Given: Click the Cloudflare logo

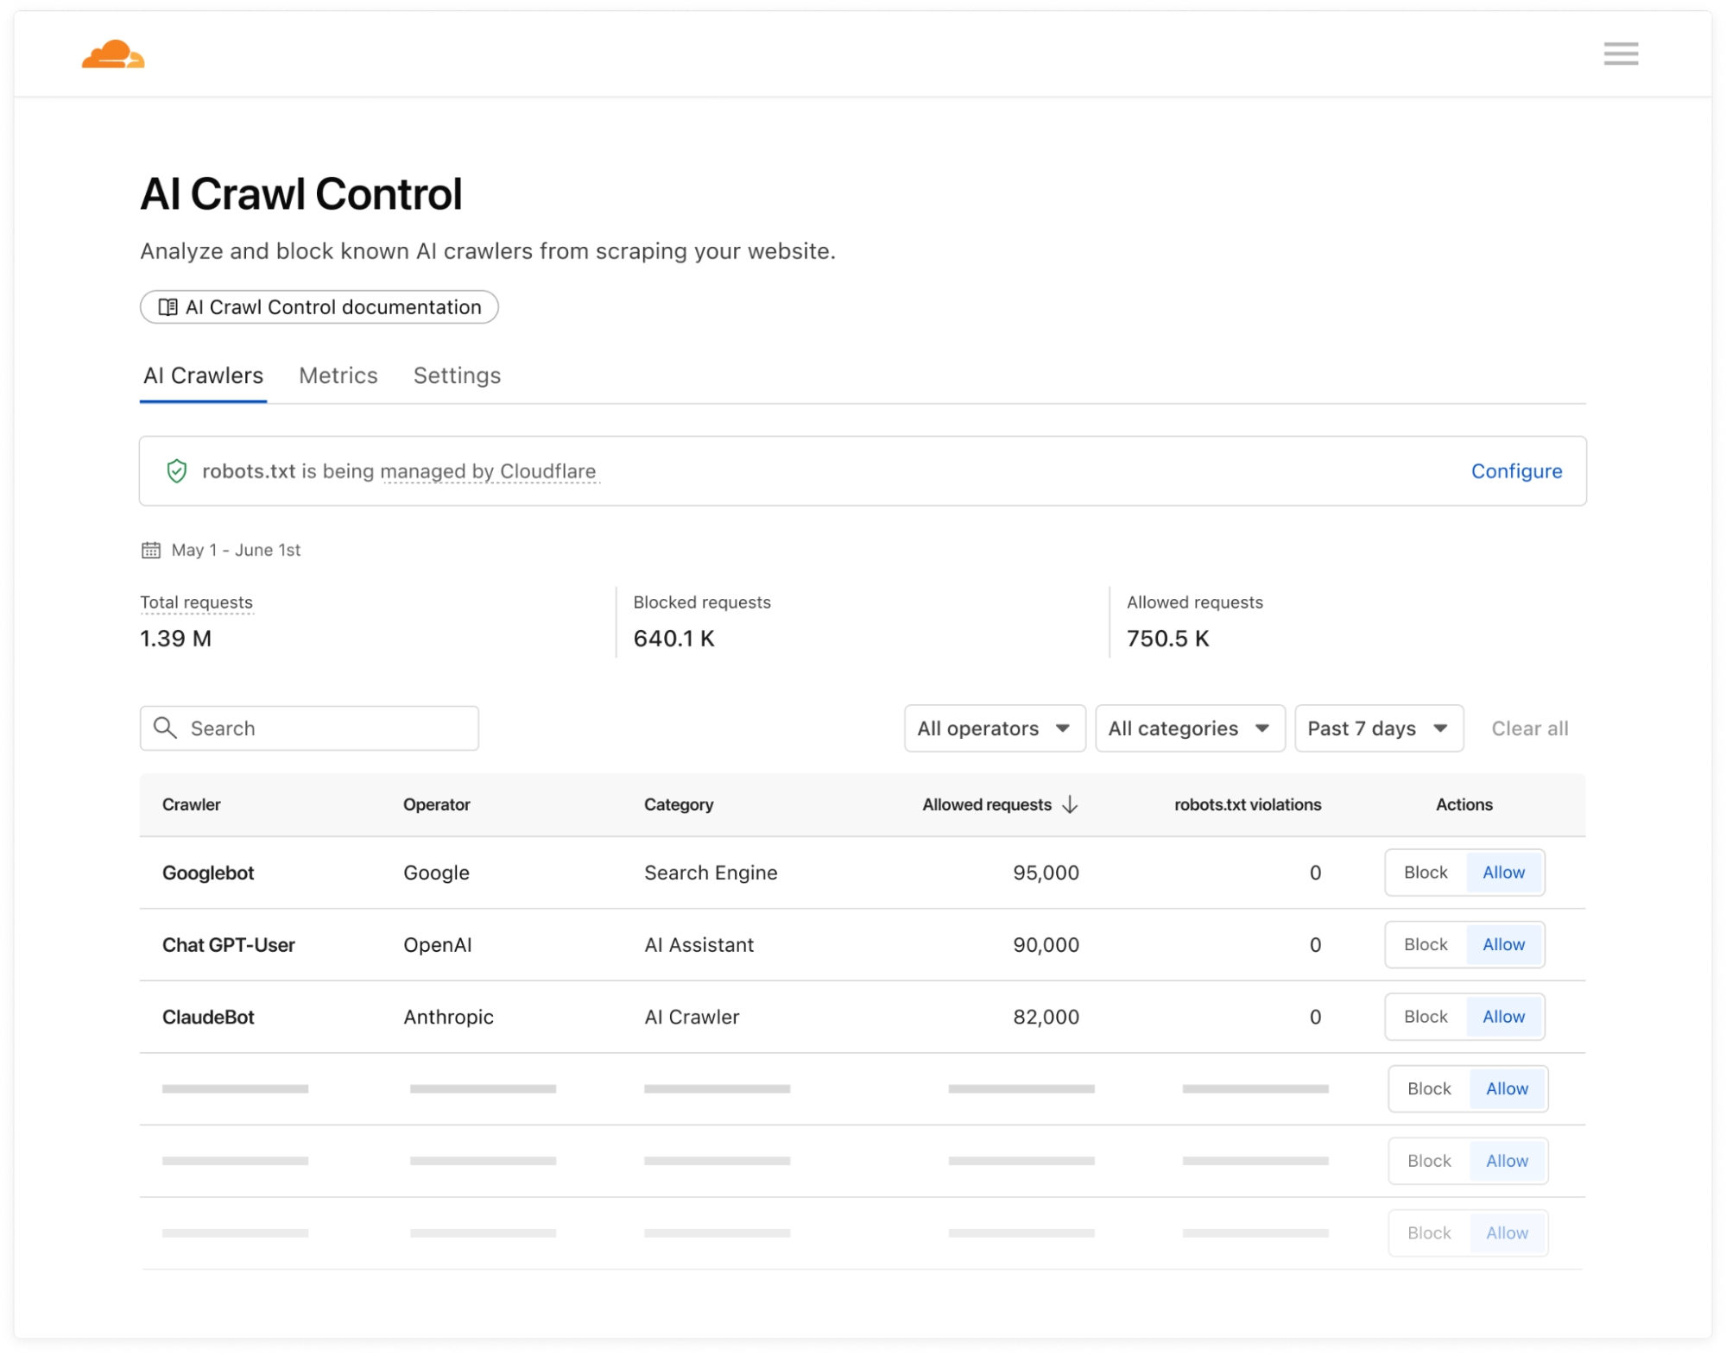Looking at the screenshot, I should coord(113,54).
